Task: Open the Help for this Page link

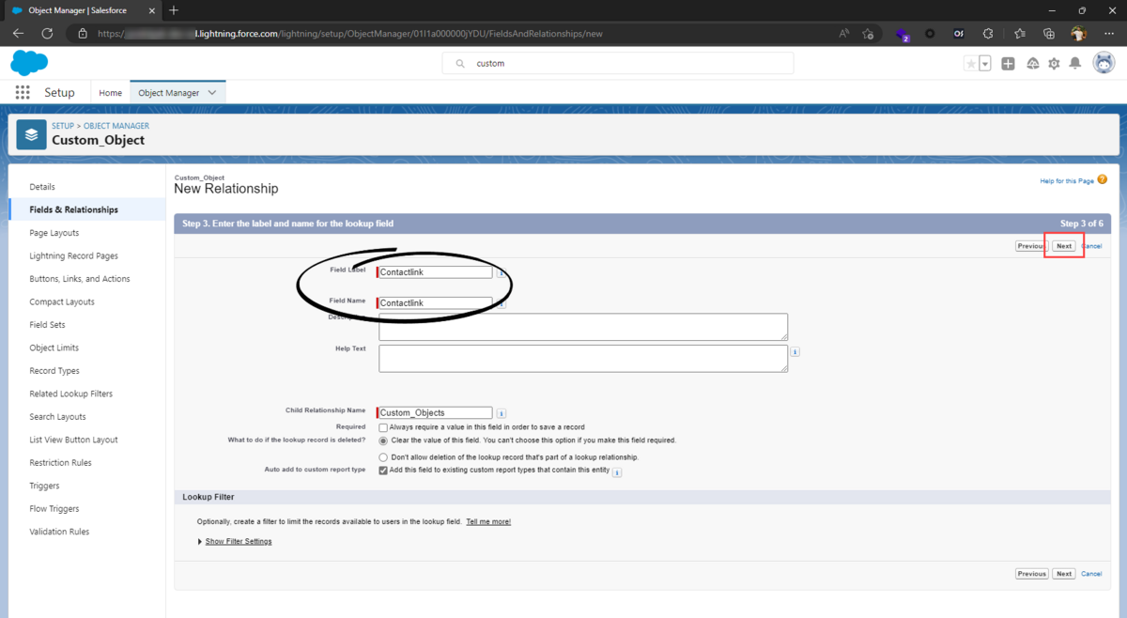Action: (x=1067, y=180)
